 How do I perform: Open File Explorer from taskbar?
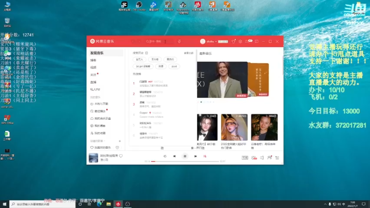pos(109,204)
